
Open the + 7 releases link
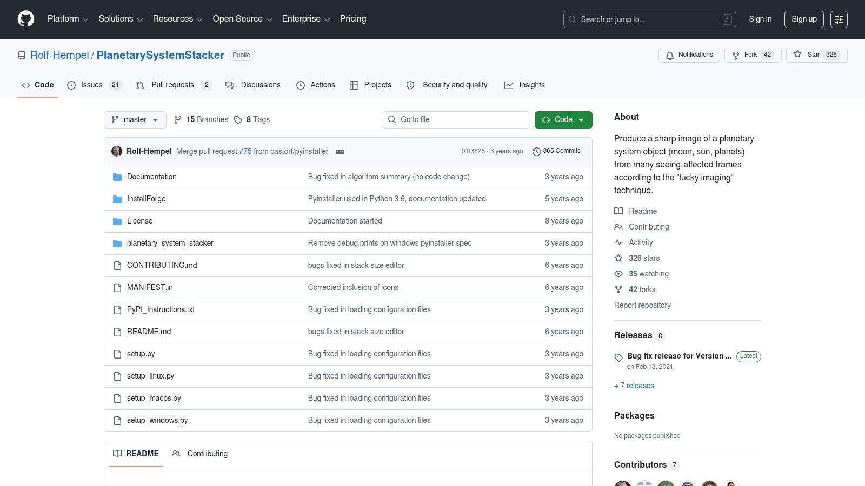(634, 386)
